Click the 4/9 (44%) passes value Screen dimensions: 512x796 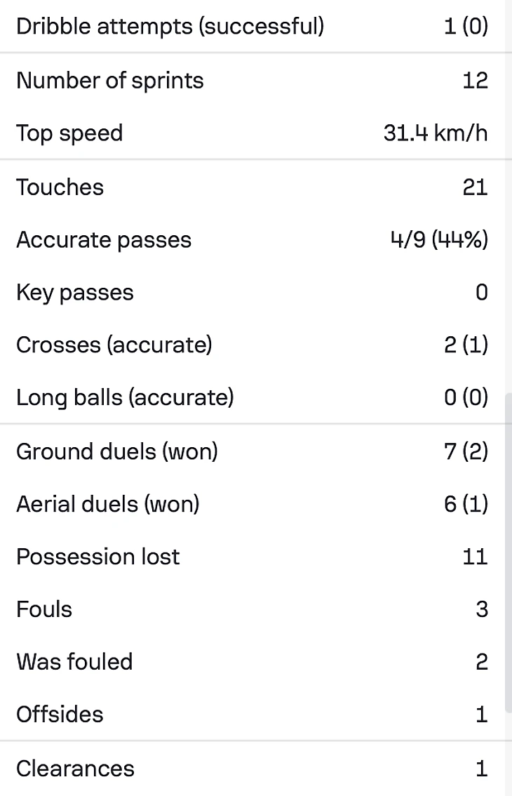pyautogui.click(x=438, y=240)
